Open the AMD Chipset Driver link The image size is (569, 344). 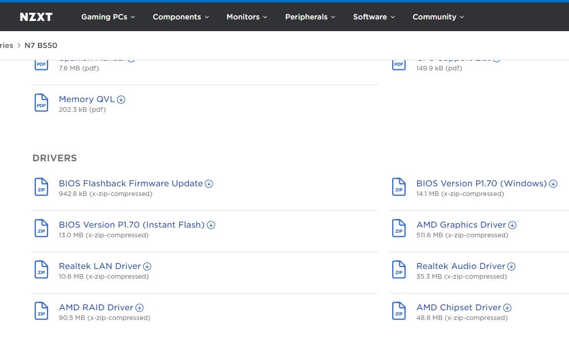coord(459,307)
